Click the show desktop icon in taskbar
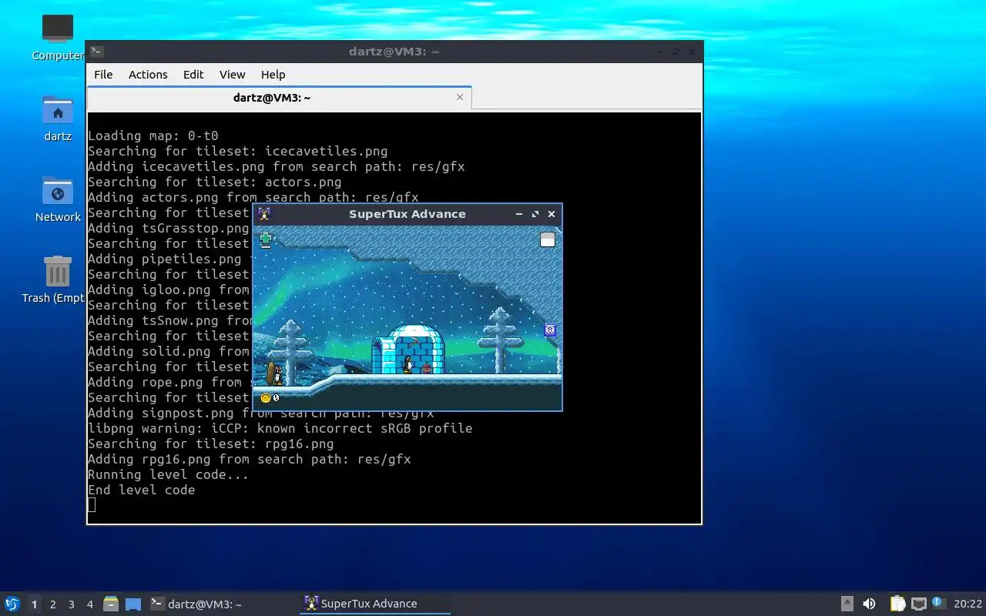 (133, 604)
